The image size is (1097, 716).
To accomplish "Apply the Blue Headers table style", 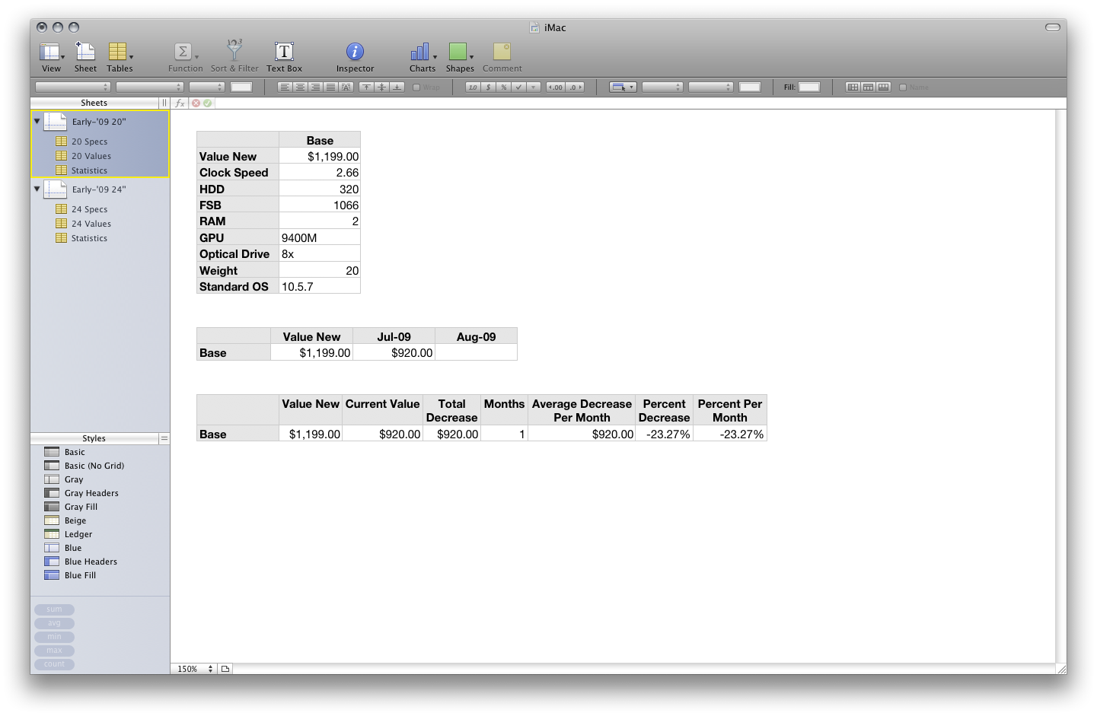I will click(91, 562).
